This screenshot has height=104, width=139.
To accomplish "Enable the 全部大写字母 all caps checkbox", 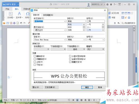I will [70, 59].
